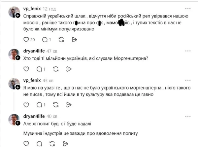Repost dryan4life's comment posted 47 хв ago
The image size is (198, 147).
point(56,69)
